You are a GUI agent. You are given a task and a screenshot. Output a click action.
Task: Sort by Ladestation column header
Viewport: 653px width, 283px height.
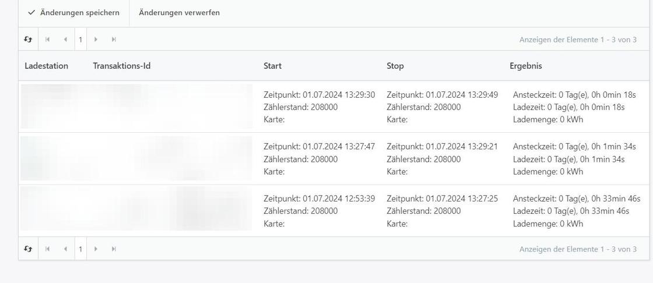46,66
